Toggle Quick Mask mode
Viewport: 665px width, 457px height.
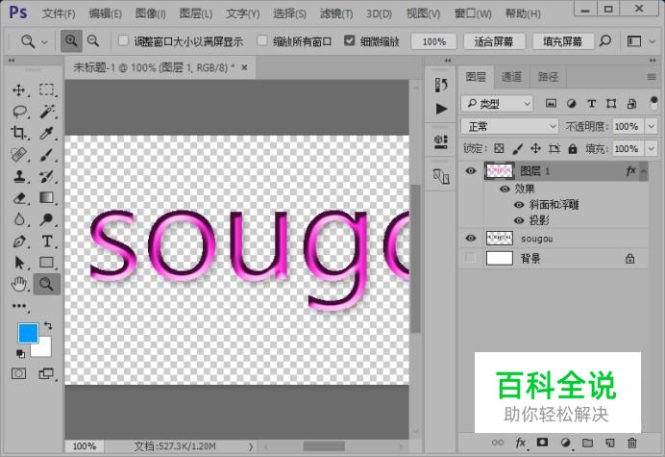pos(18,373)
